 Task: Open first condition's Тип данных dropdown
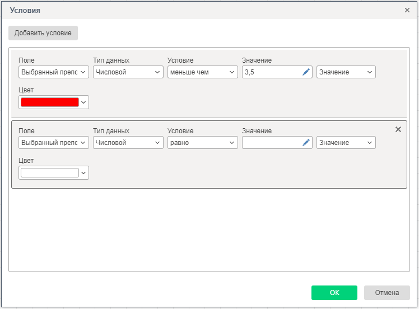tap(128, 72)
